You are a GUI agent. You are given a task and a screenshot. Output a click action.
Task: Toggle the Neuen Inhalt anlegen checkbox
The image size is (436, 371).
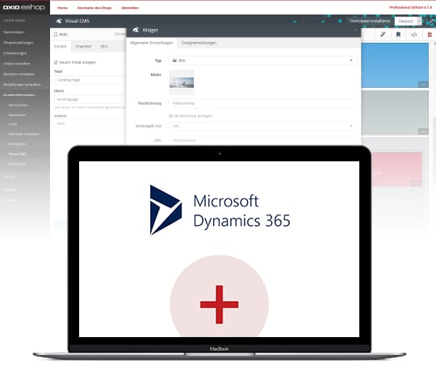coord(56,62)
